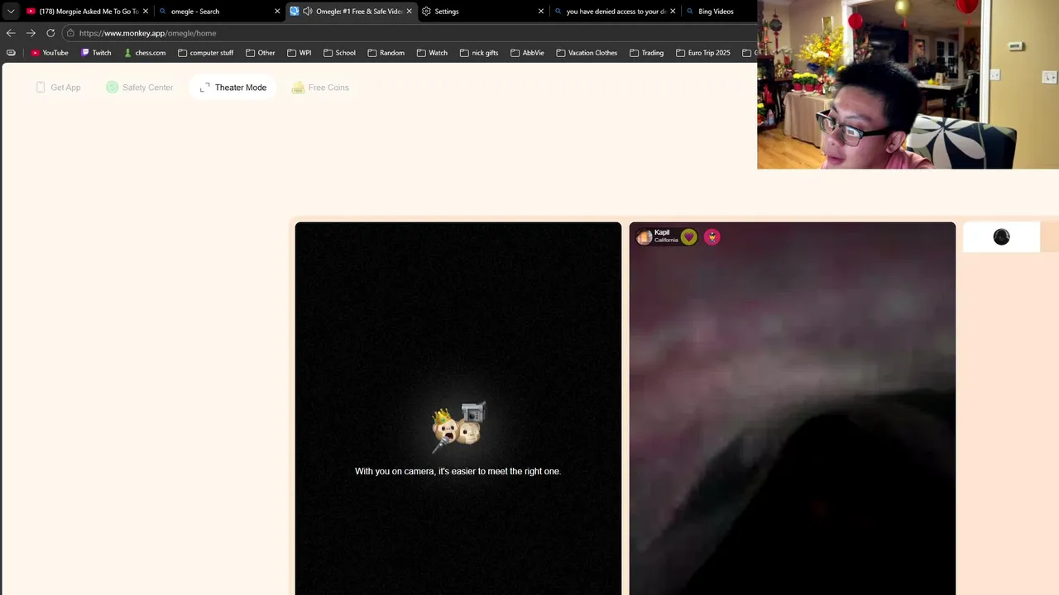This screenshot has height=595, width=1059.
Task: Go back with the browser back arrow
Action: click(11, 33)
